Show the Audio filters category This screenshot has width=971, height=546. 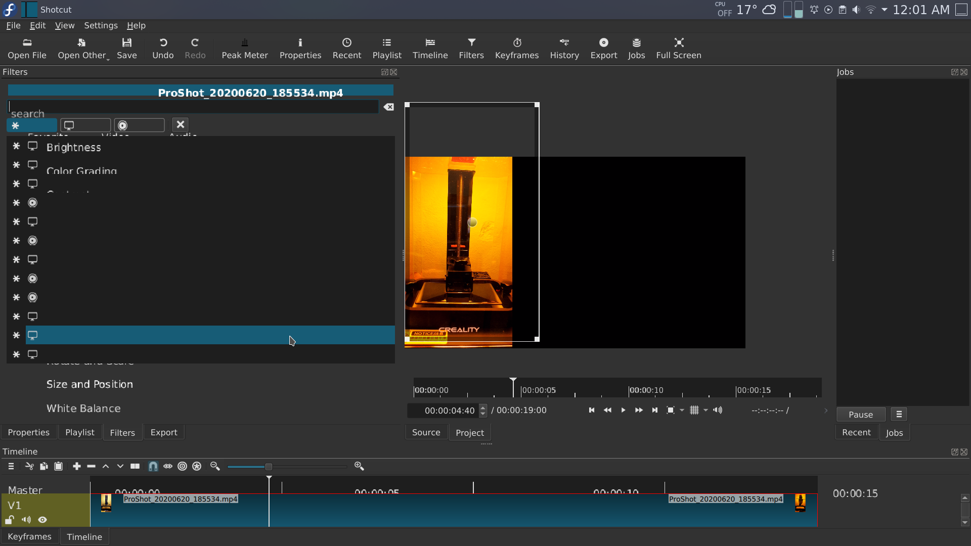click(x=139, y=125)
